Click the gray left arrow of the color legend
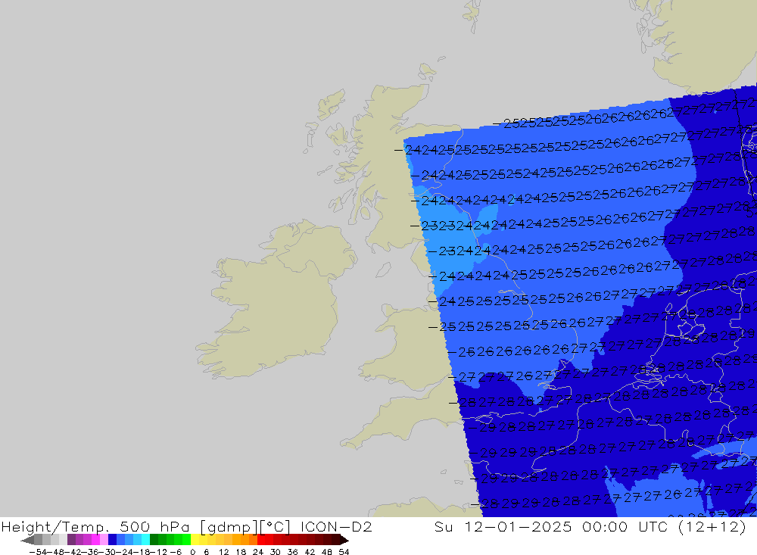 (27, 540)
